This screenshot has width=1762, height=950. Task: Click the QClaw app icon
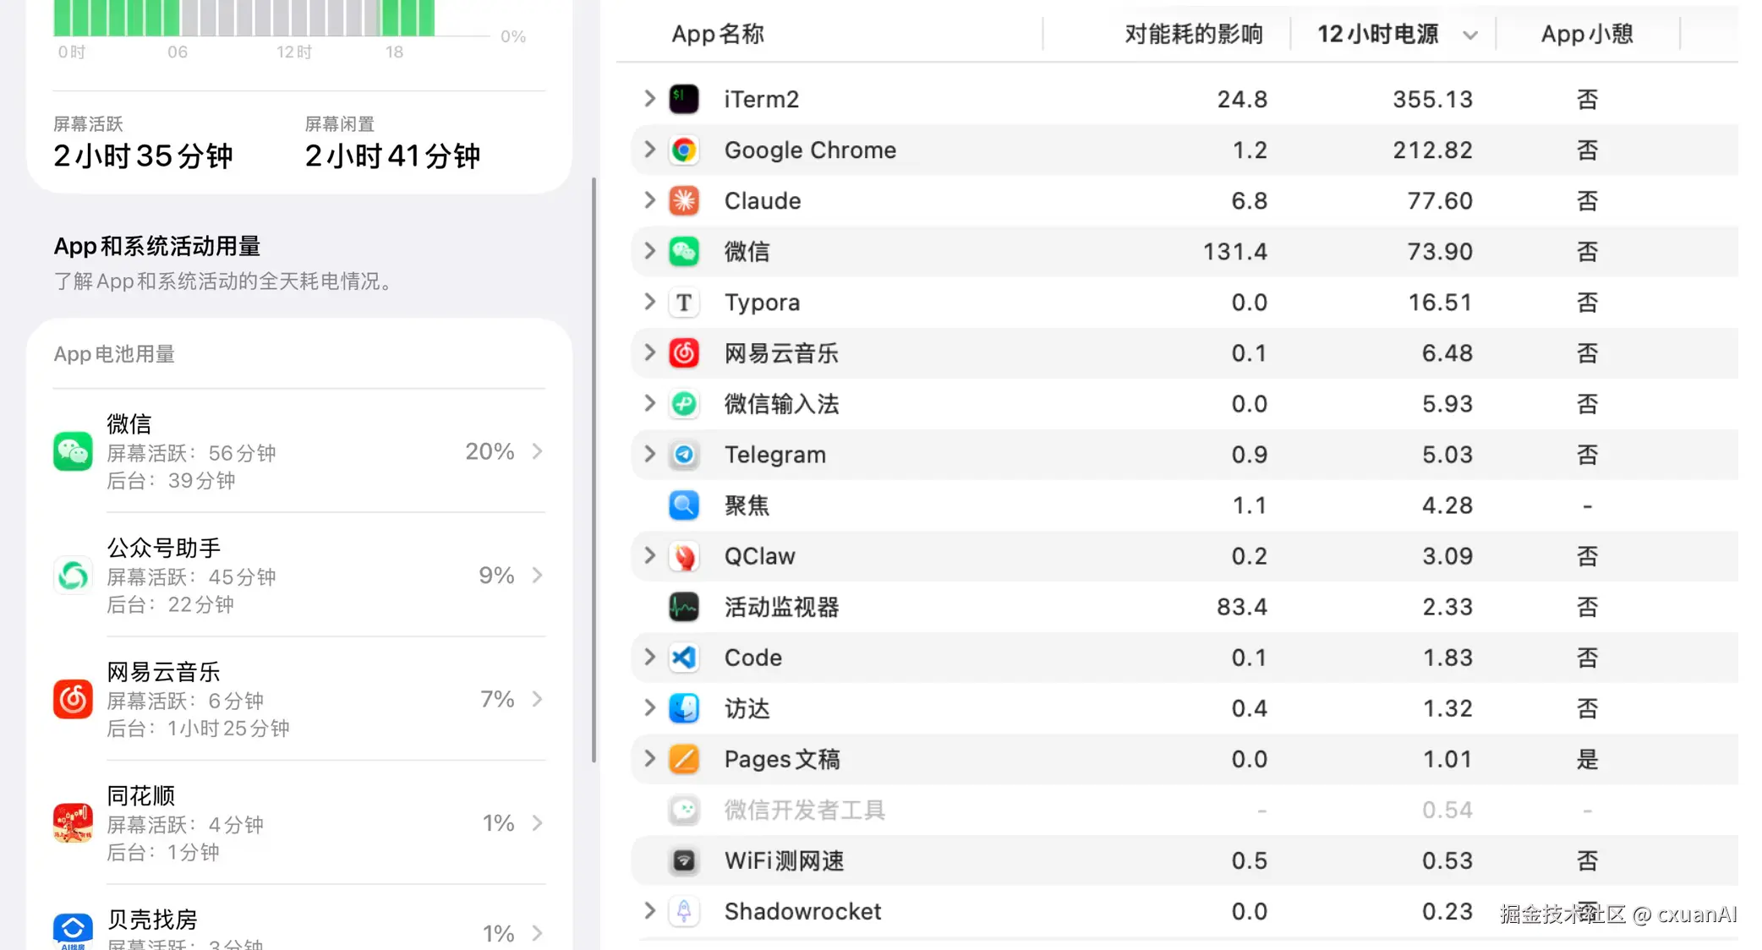683,556
